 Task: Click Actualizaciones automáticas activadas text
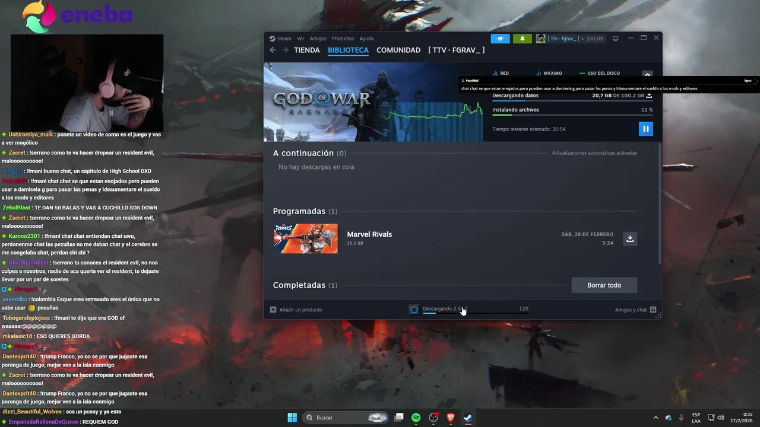(594, 153)
